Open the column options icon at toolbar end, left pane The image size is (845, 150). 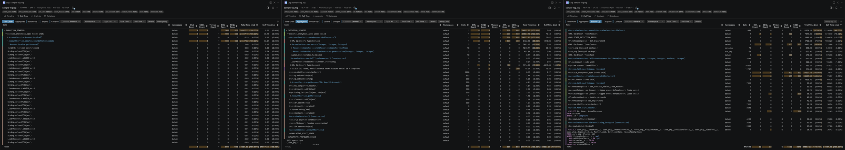point(278,21)
